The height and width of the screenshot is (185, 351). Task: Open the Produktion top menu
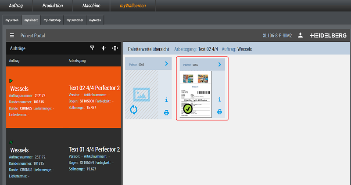click(52, 6)
